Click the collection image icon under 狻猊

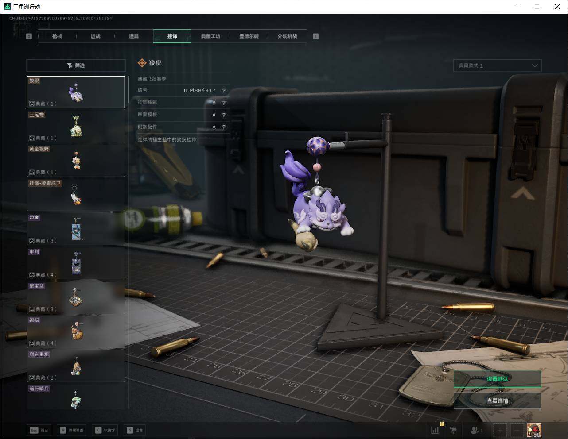click(x=32, y=104)
